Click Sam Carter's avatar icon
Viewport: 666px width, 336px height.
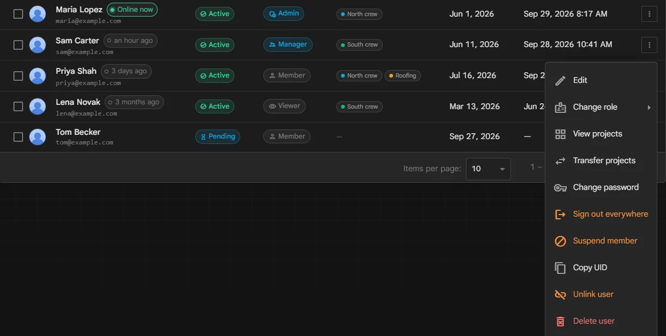click(x=38, y=45)
